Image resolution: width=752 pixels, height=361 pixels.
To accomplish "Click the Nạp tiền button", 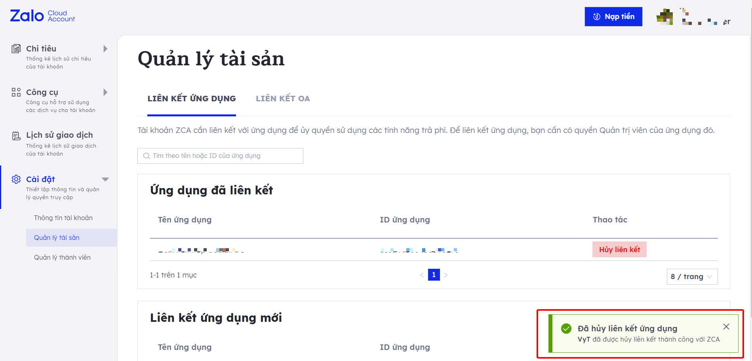I will pos(613,17).
